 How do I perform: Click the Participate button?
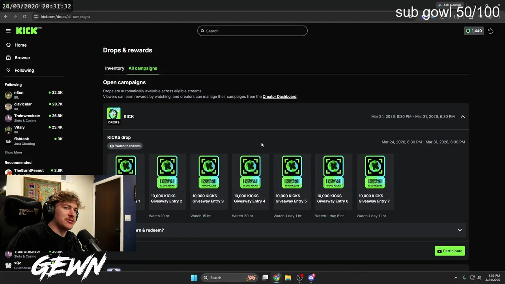pyautogui.click(x=450, y=251)
